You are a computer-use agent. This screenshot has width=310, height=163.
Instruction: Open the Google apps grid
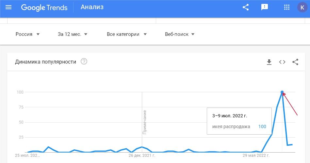[x=287, y=7]
